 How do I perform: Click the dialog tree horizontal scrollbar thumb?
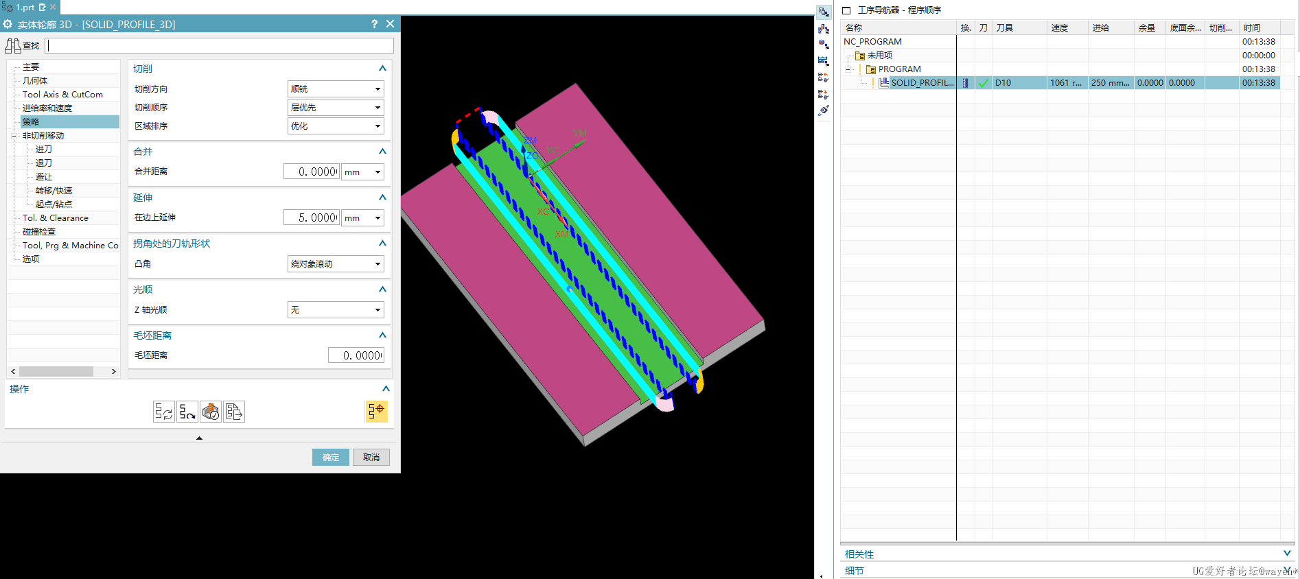click(56, 371)
